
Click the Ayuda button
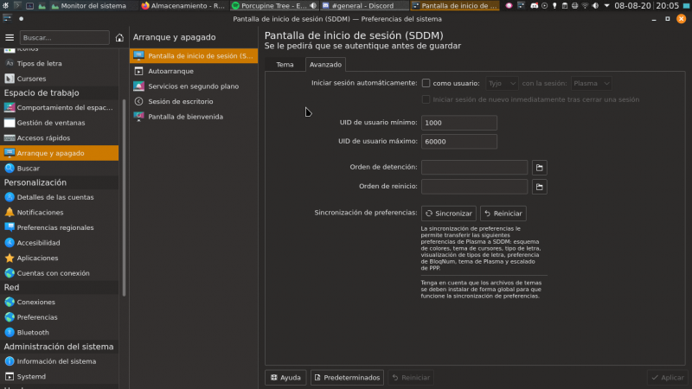click(x=285, y=378)
